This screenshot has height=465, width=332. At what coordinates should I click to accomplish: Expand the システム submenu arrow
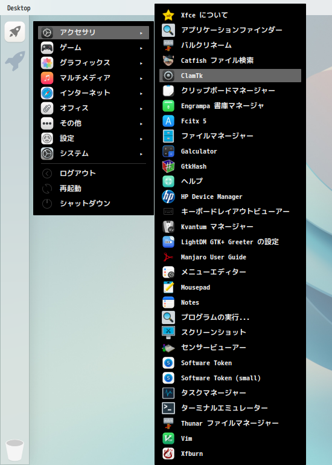pos(141,154)
